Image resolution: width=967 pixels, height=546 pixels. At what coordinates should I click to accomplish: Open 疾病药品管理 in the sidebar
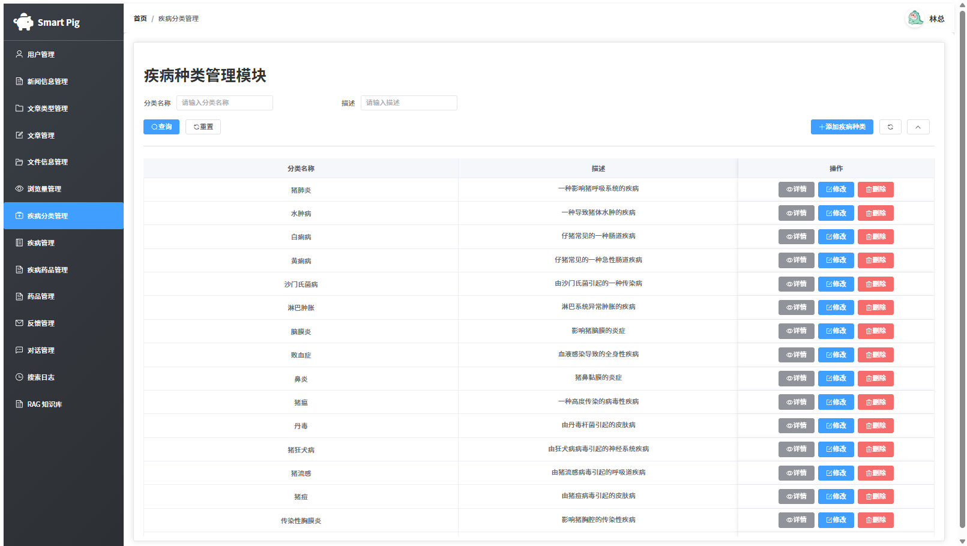[64, 270]
